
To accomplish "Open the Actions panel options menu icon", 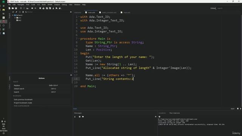I will [71, 75].
